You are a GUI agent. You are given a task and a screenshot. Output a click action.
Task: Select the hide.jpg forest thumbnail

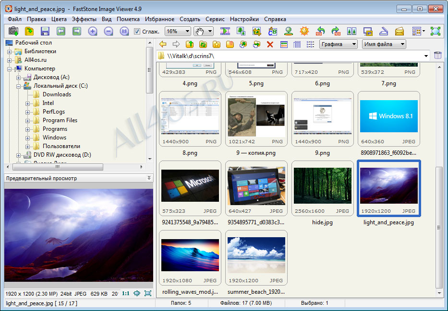(322, 188)
